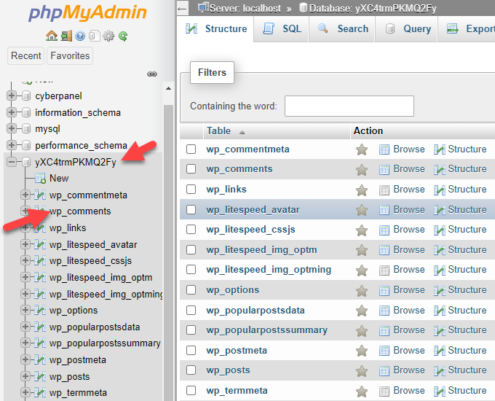Check the wp_links table checkbox
Screen dimensions: 495x401
coord(191,189)
